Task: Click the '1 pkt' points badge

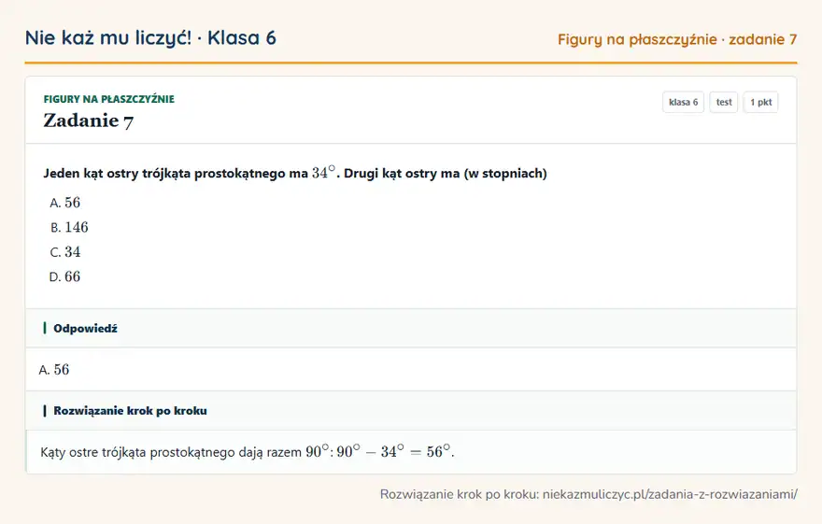Action: click(760, 102)
